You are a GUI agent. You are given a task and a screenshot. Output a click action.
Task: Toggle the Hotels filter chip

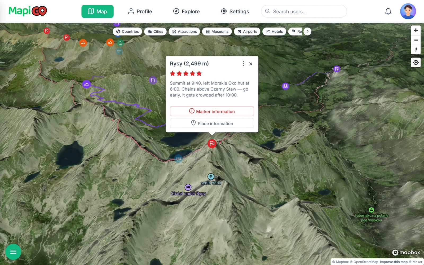coord(274,32)
